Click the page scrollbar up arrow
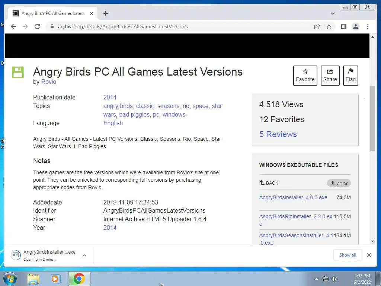The image size is (381, 286). point(372,37)
